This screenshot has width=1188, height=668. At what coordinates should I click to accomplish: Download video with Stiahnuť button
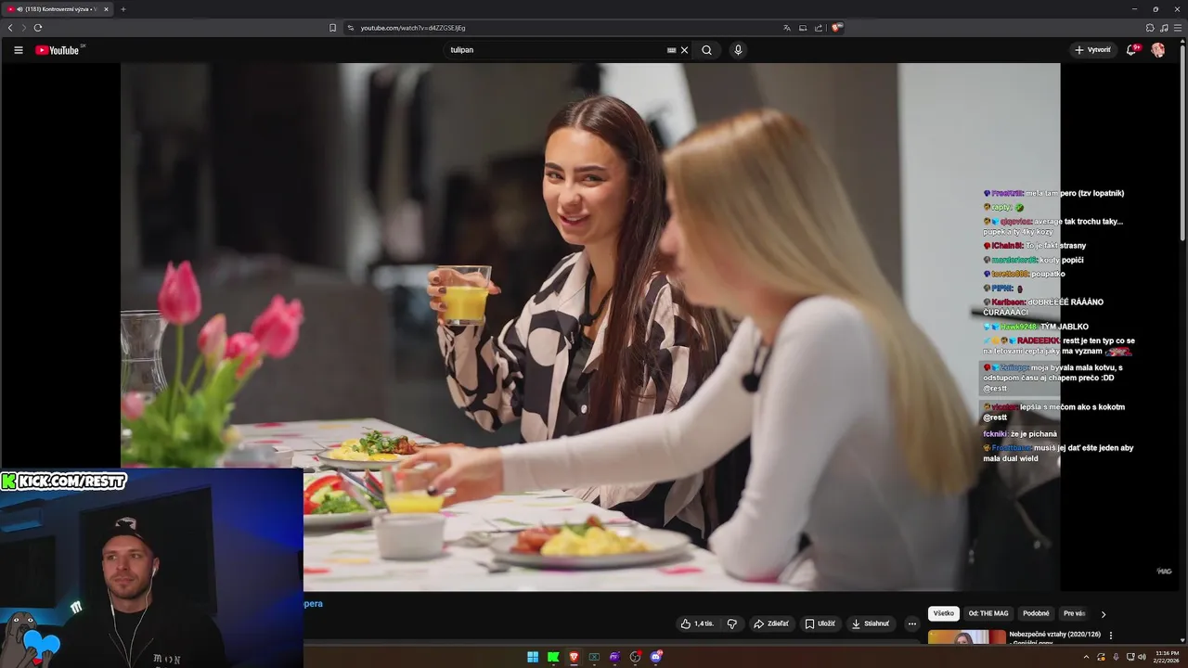coord(871,623)
